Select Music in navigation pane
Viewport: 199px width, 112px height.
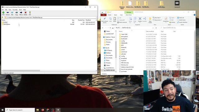107,60
